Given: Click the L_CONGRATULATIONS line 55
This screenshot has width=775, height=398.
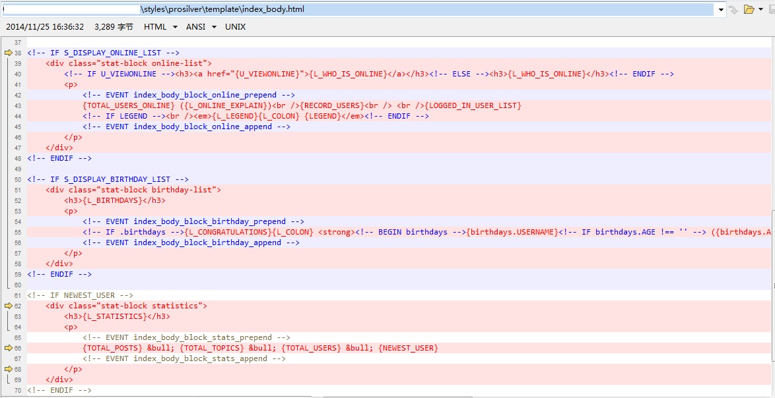Looking at the screenshot, I should (x=426, y=232).
